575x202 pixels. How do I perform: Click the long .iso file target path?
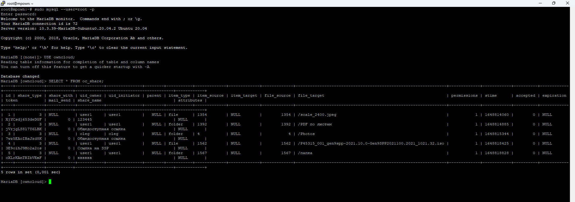(371, 143)
